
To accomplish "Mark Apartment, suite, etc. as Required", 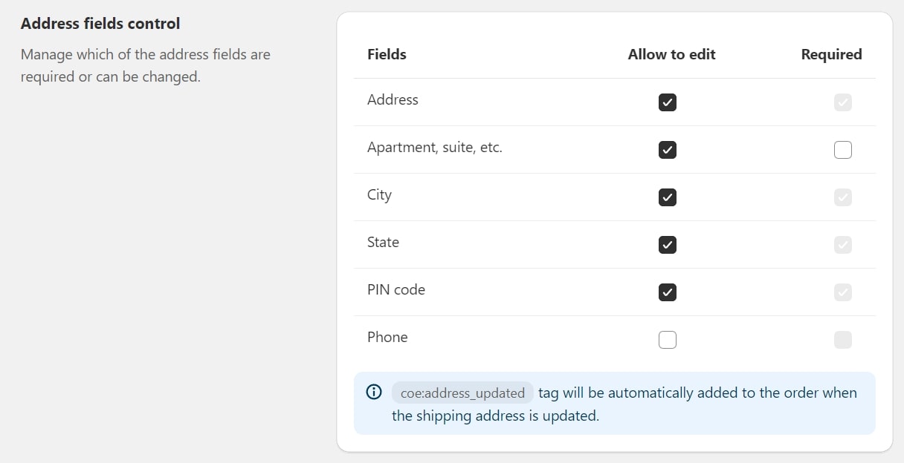I will [x=842, y=149].
